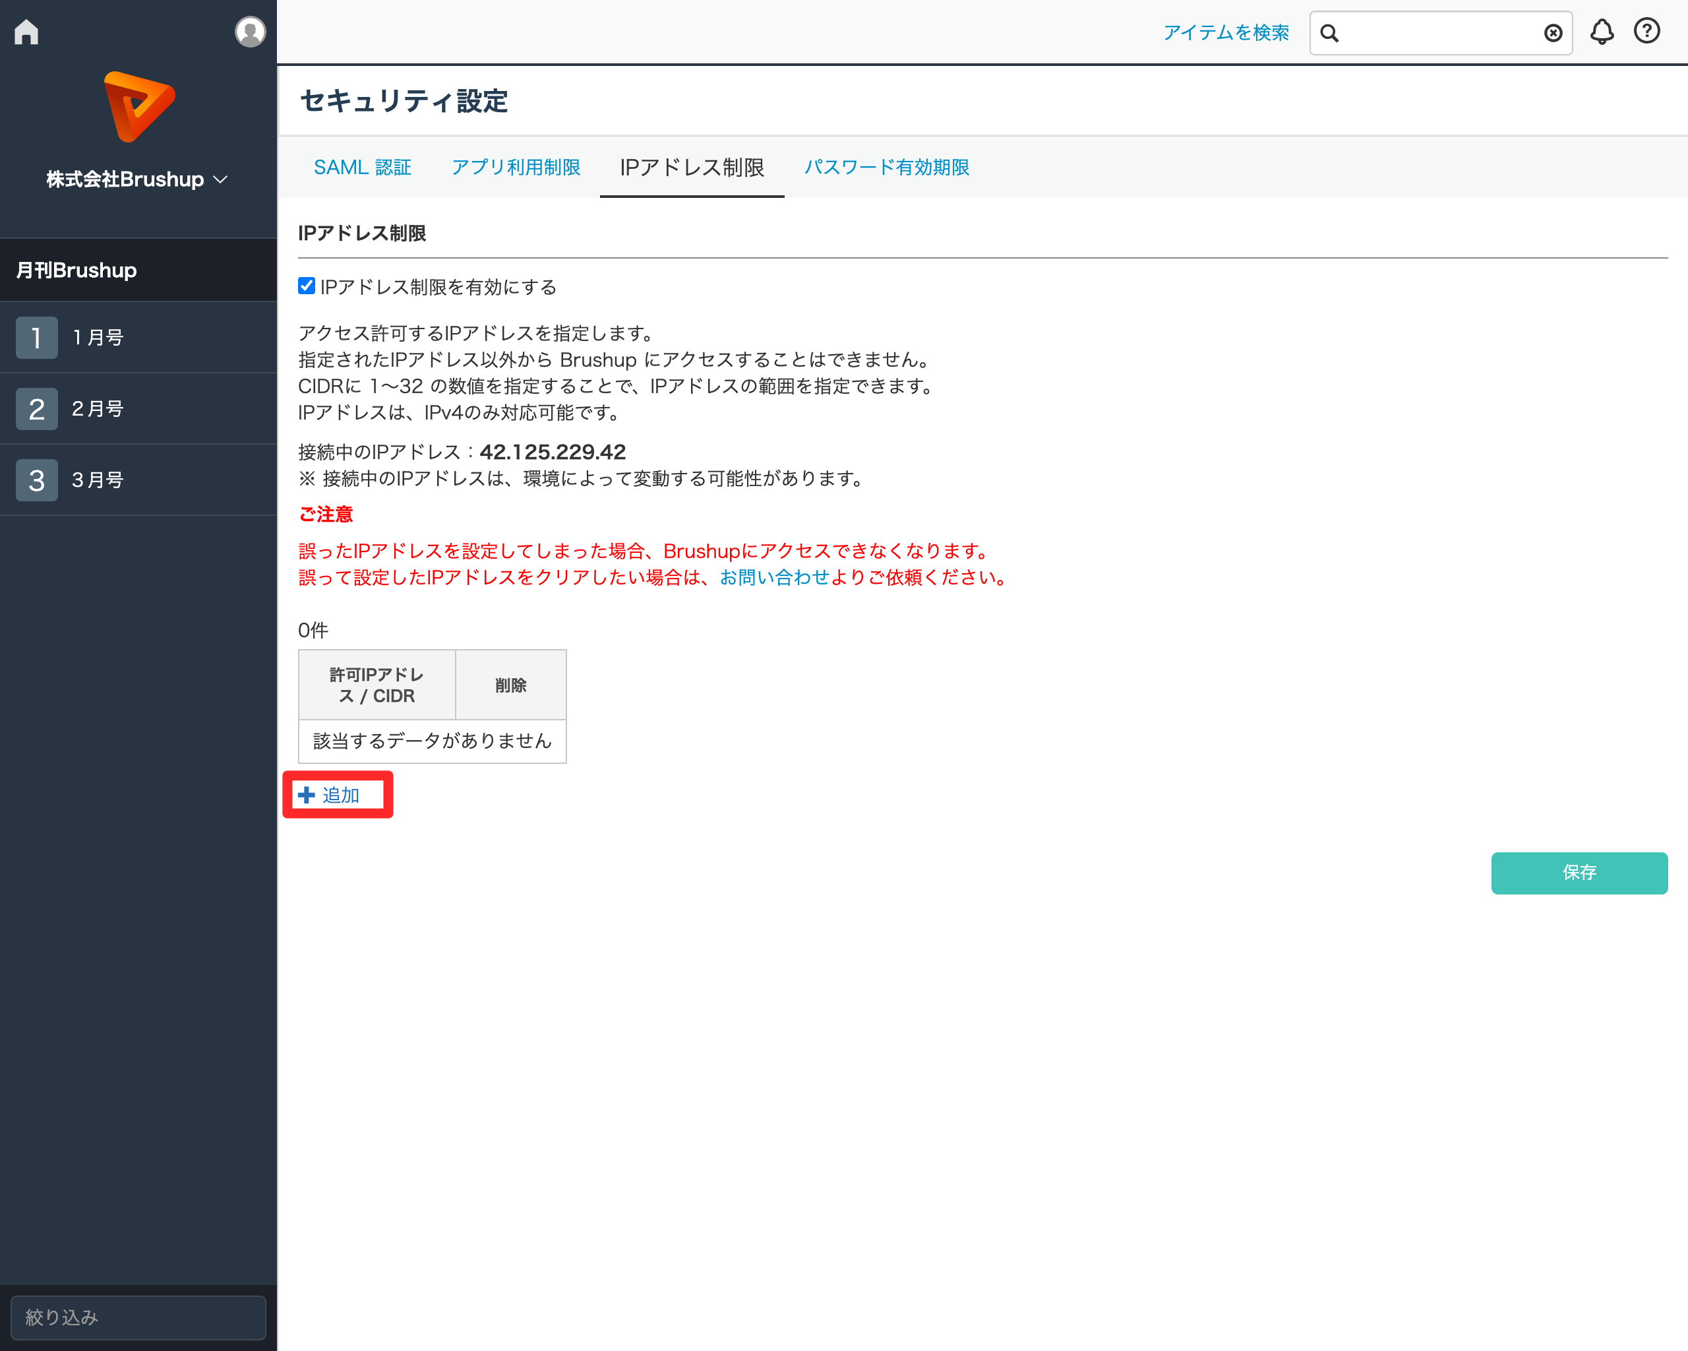This screenshot has width=1688, height=1351.
Task: Click the number 3 project badge
Action: click(x=37, y=480)
